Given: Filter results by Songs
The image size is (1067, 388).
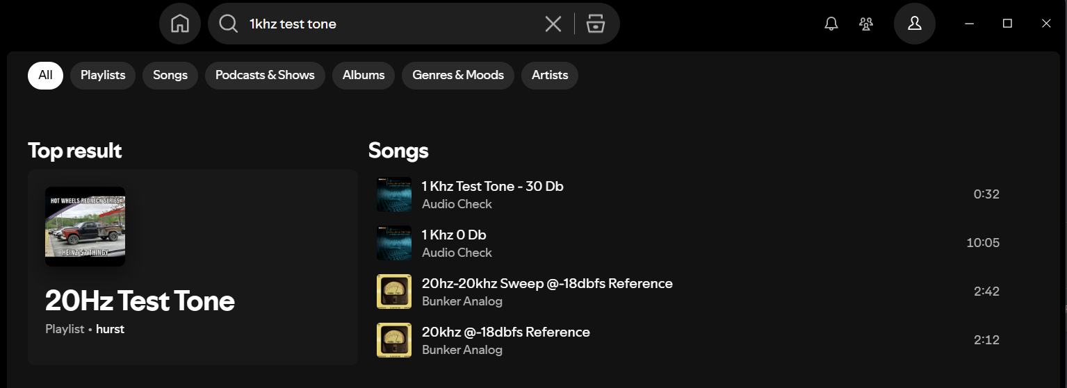Looking at the screenshot, I should click(170, 75).
